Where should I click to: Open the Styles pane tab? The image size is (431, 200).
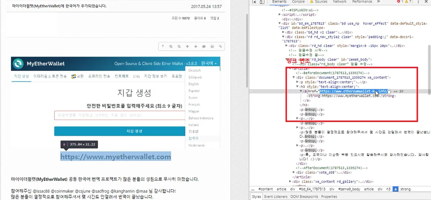(x=256, y=197)
